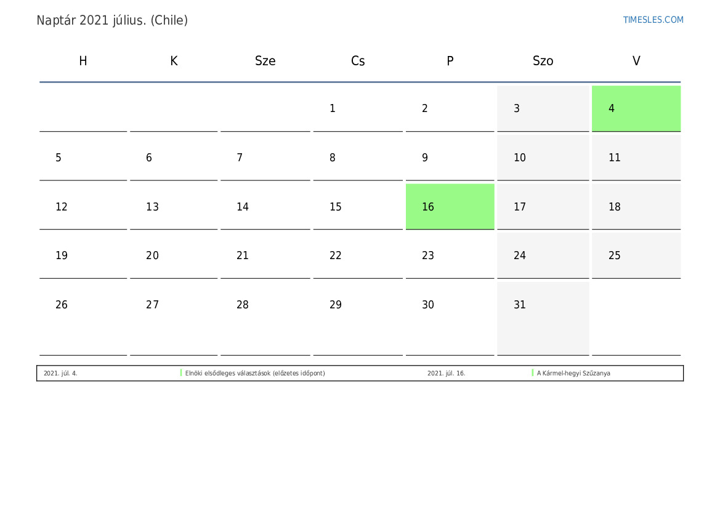Screen dimensions: 720x509
Task: Select Wednesday July 14 cell
Action: (x=265, y=207)
